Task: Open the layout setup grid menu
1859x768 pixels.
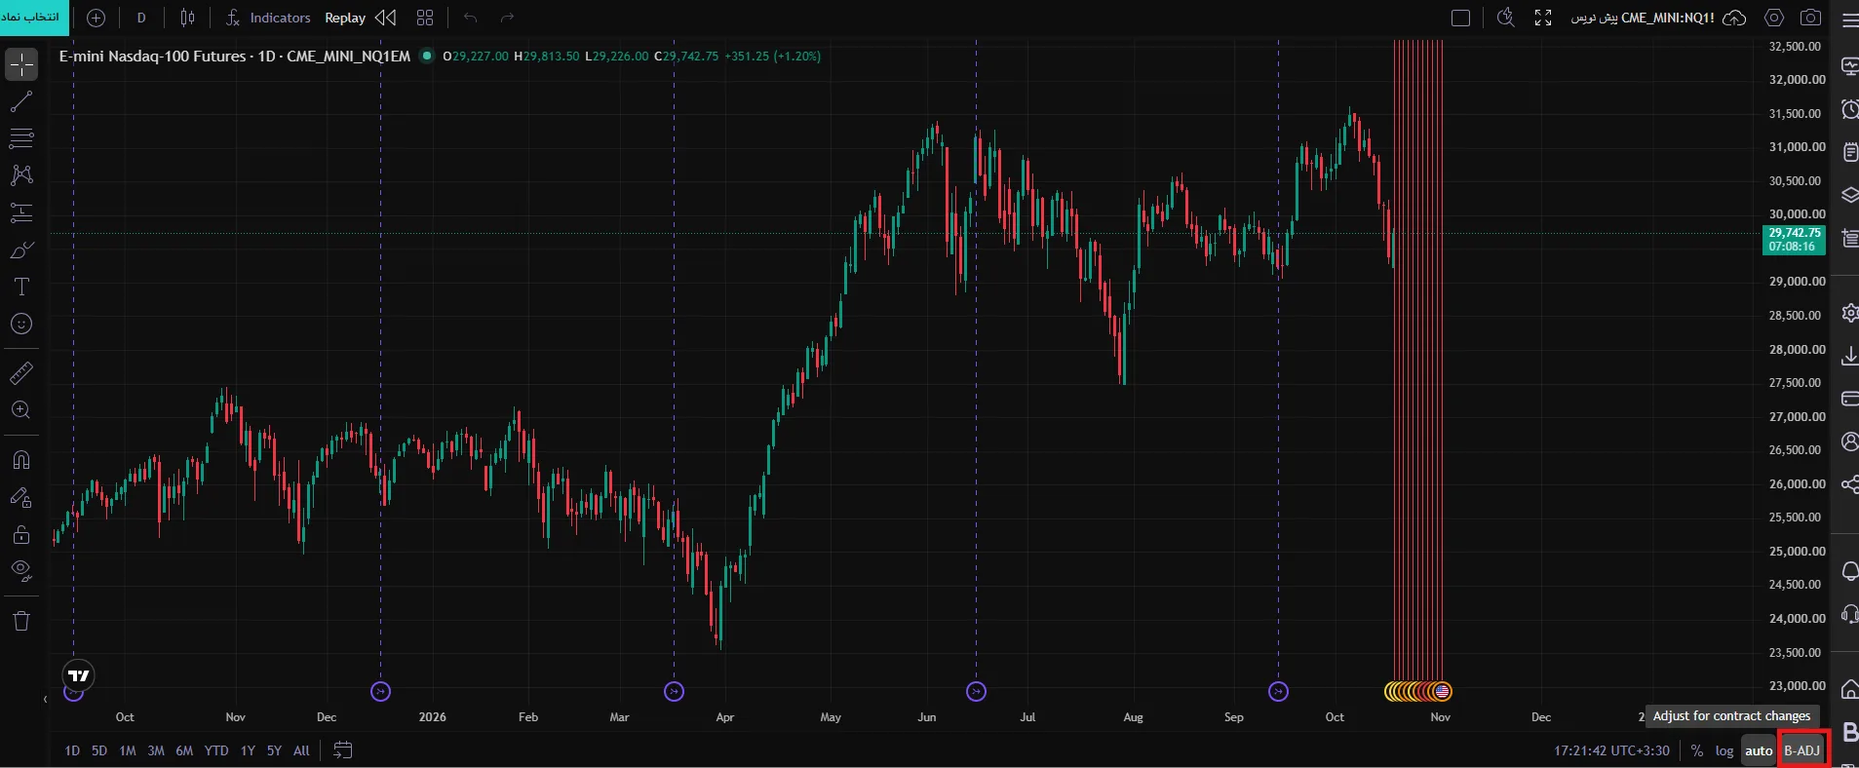Action: tap(425, 18)
